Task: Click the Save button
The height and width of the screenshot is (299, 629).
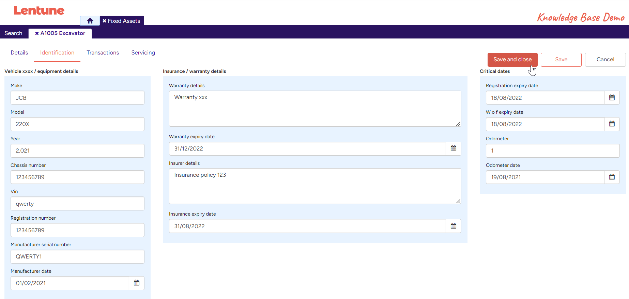Action: [561, 60]
